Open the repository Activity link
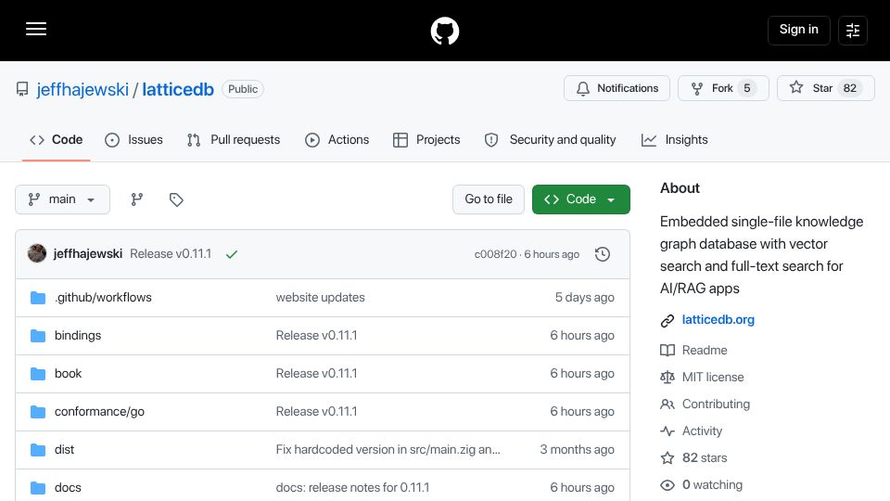 702,430
